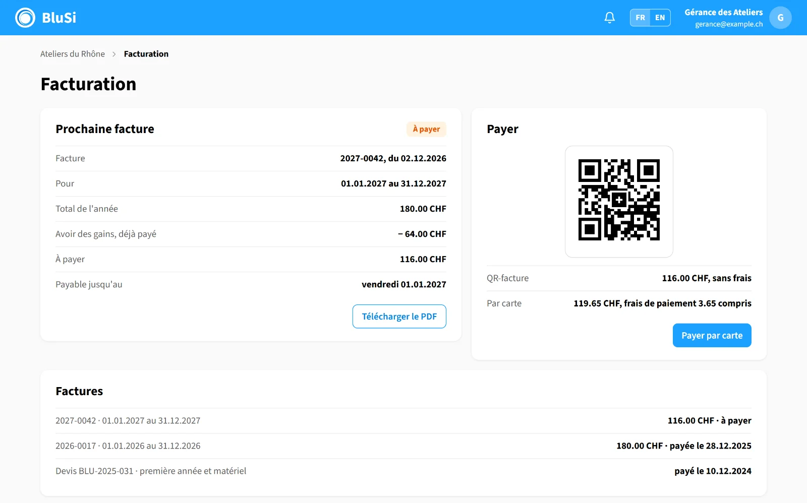Click the due date vendredi 01.01.2027
Image resolution: width=807 pixels, height=503 pixels.
tap(404, 284)
